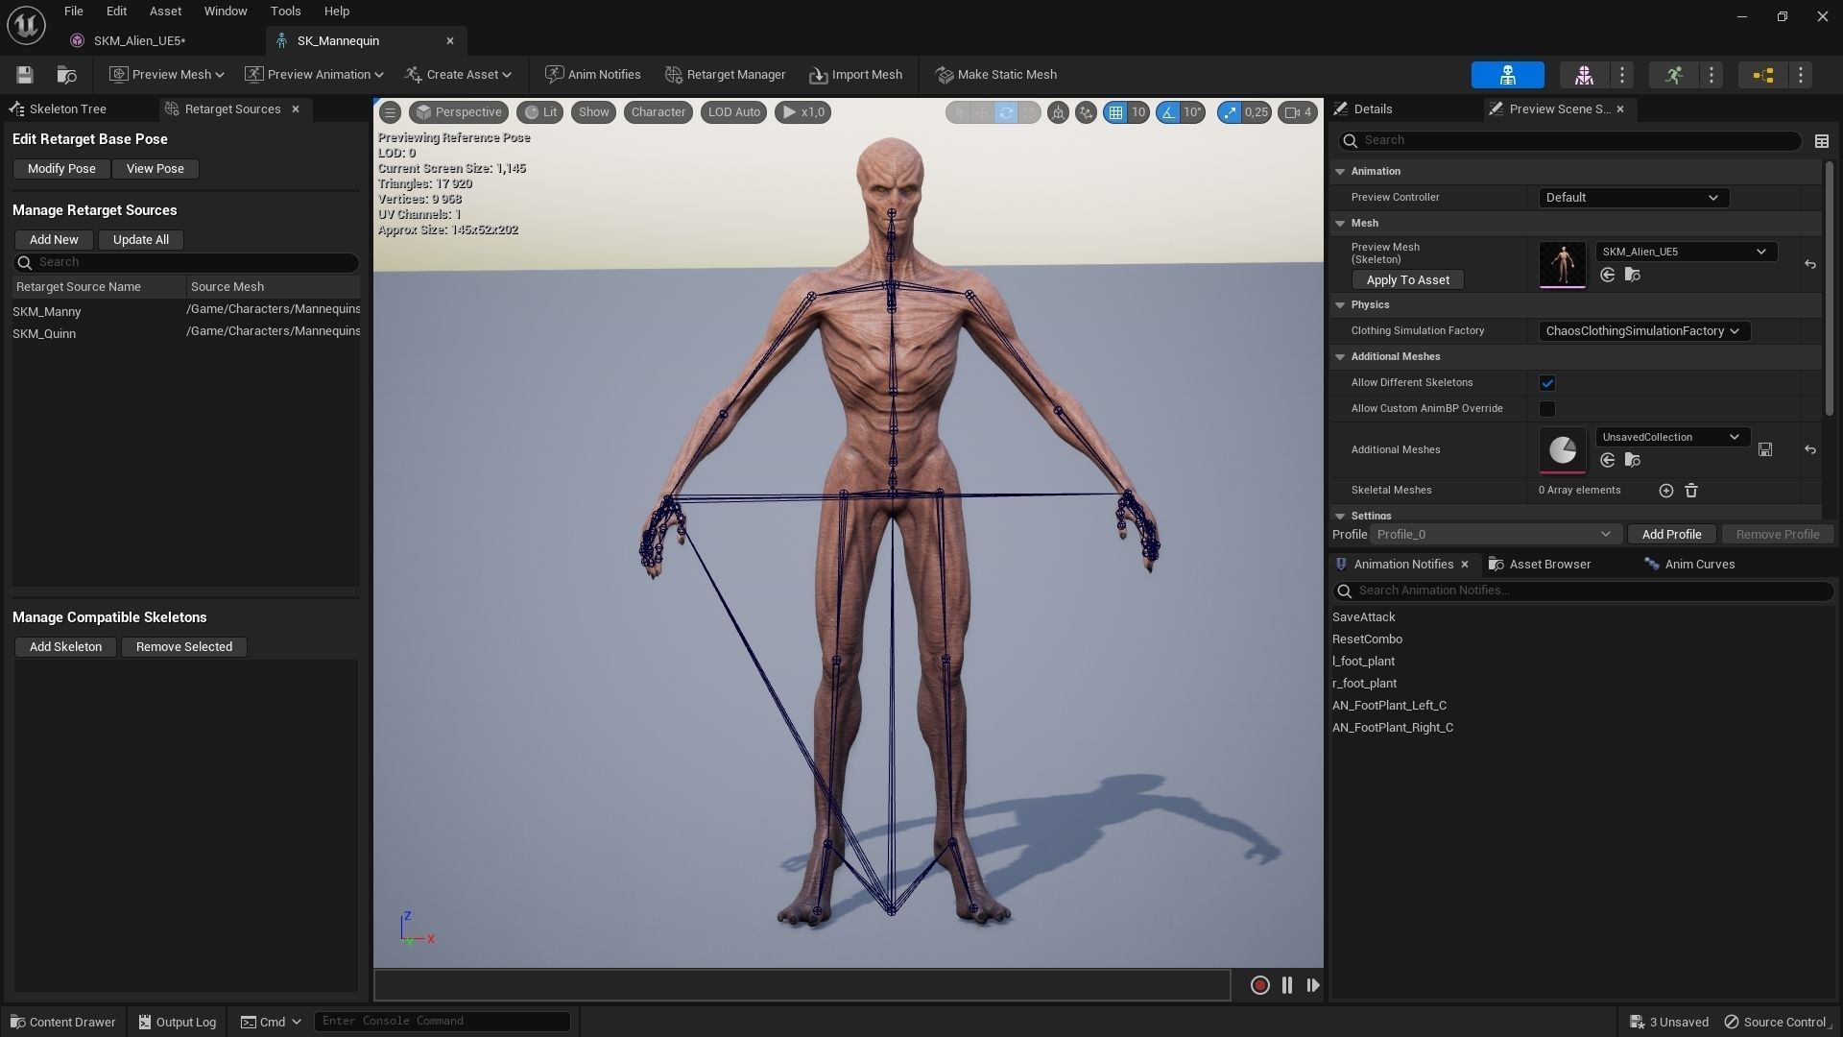Save the UnsavedCollection additional meshes
1843x1037 pixels.
[1764, 449]
